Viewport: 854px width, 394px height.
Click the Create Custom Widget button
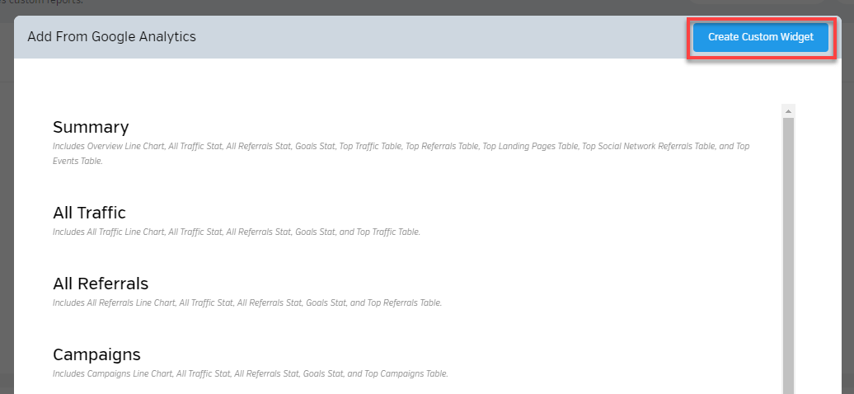tap(760, 37)
